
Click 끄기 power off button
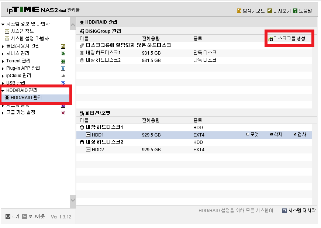coord(12,216)
